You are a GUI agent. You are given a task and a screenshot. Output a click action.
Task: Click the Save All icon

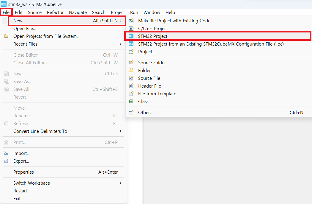click(6, 89)
